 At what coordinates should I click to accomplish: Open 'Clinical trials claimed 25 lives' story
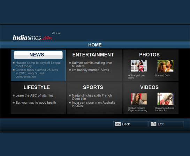37,73
